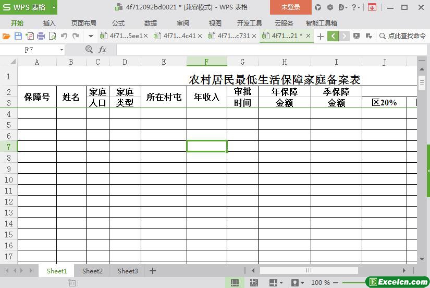Click the hexagon settings icon in title bar
This screenshot has width=430, height=288.
point(330,7)
